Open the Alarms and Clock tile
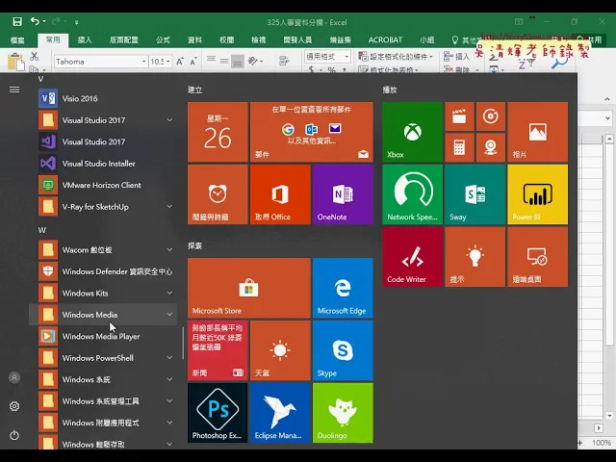 218,194
